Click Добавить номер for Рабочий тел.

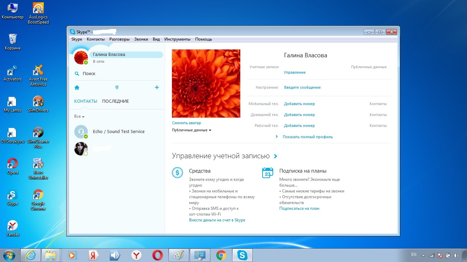[299, 126]
